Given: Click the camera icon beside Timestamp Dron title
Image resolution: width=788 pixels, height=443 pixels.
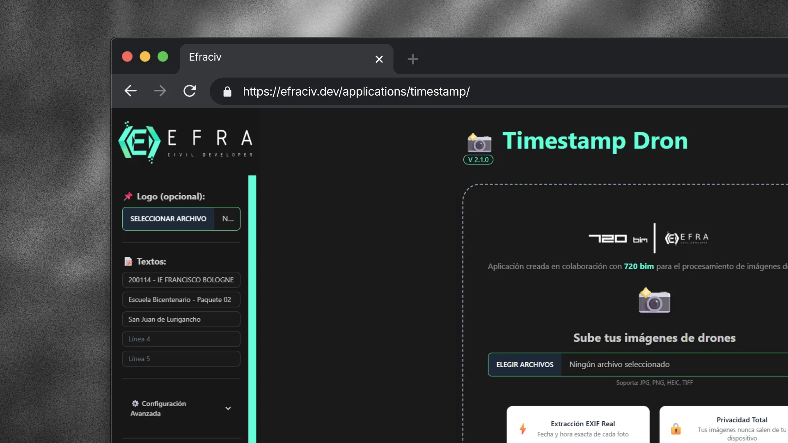Looking at the screenshot, I should [479, 142].
